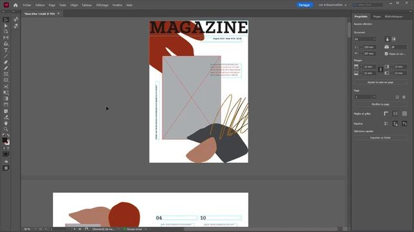
Task: Switch to the Pages panel tab
Action: click(376, 17)
